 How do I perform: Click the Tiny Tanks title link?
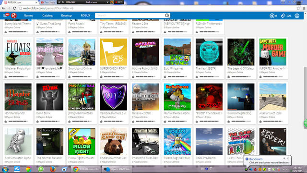113,24
